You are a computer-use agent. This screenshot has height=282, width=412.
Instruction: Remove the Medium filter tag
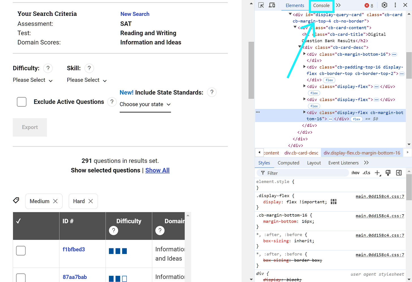click(55, 201)
